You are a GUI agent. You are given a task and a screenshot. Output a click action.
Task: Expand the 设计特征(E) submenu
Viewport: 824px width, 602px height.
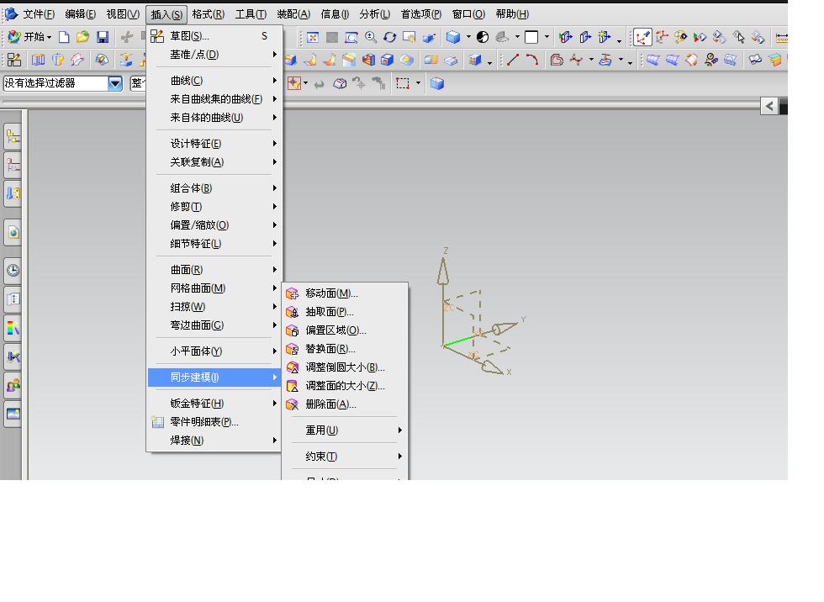(x=214, y=144)
